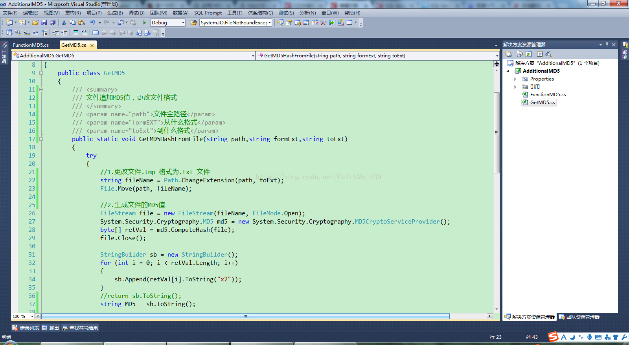Click the Copy icon in the toolbar
Screen dimensions: 629x345
[72, 22]
